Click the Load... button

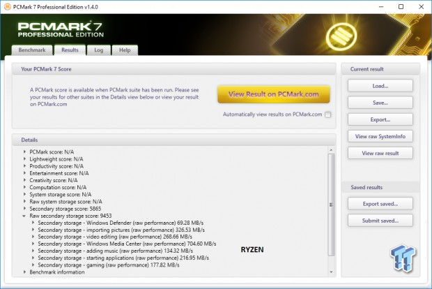380,86
